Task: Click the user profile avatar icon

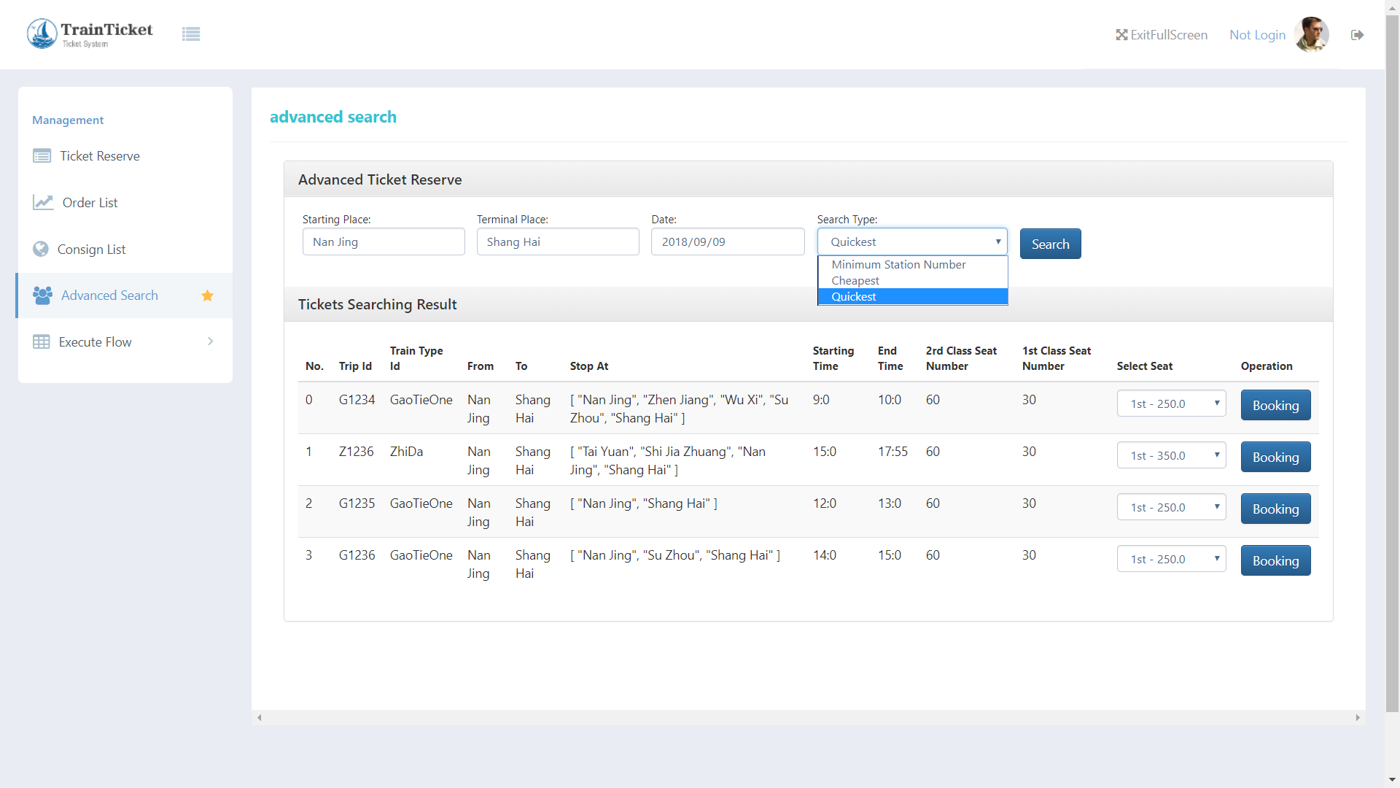Action: point(1313,34)
